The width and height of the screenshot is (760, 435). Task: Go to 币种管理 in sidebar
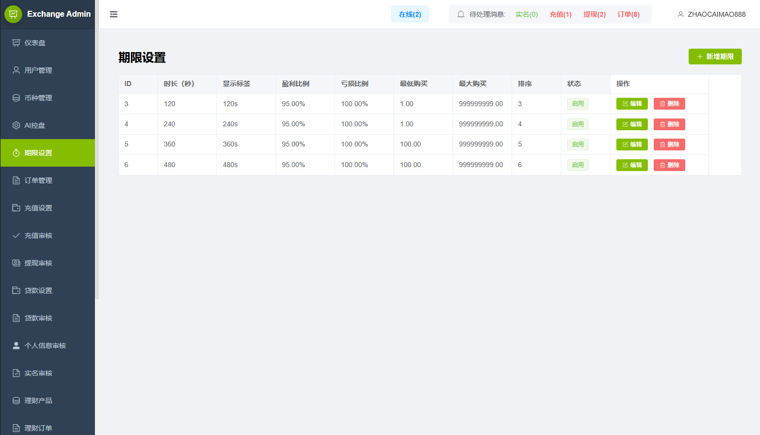pyautogui.click(x=38, y=98)
